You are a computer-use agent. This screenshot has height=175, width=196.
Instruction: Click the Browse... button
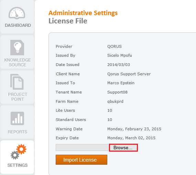[x=123, y=147]
